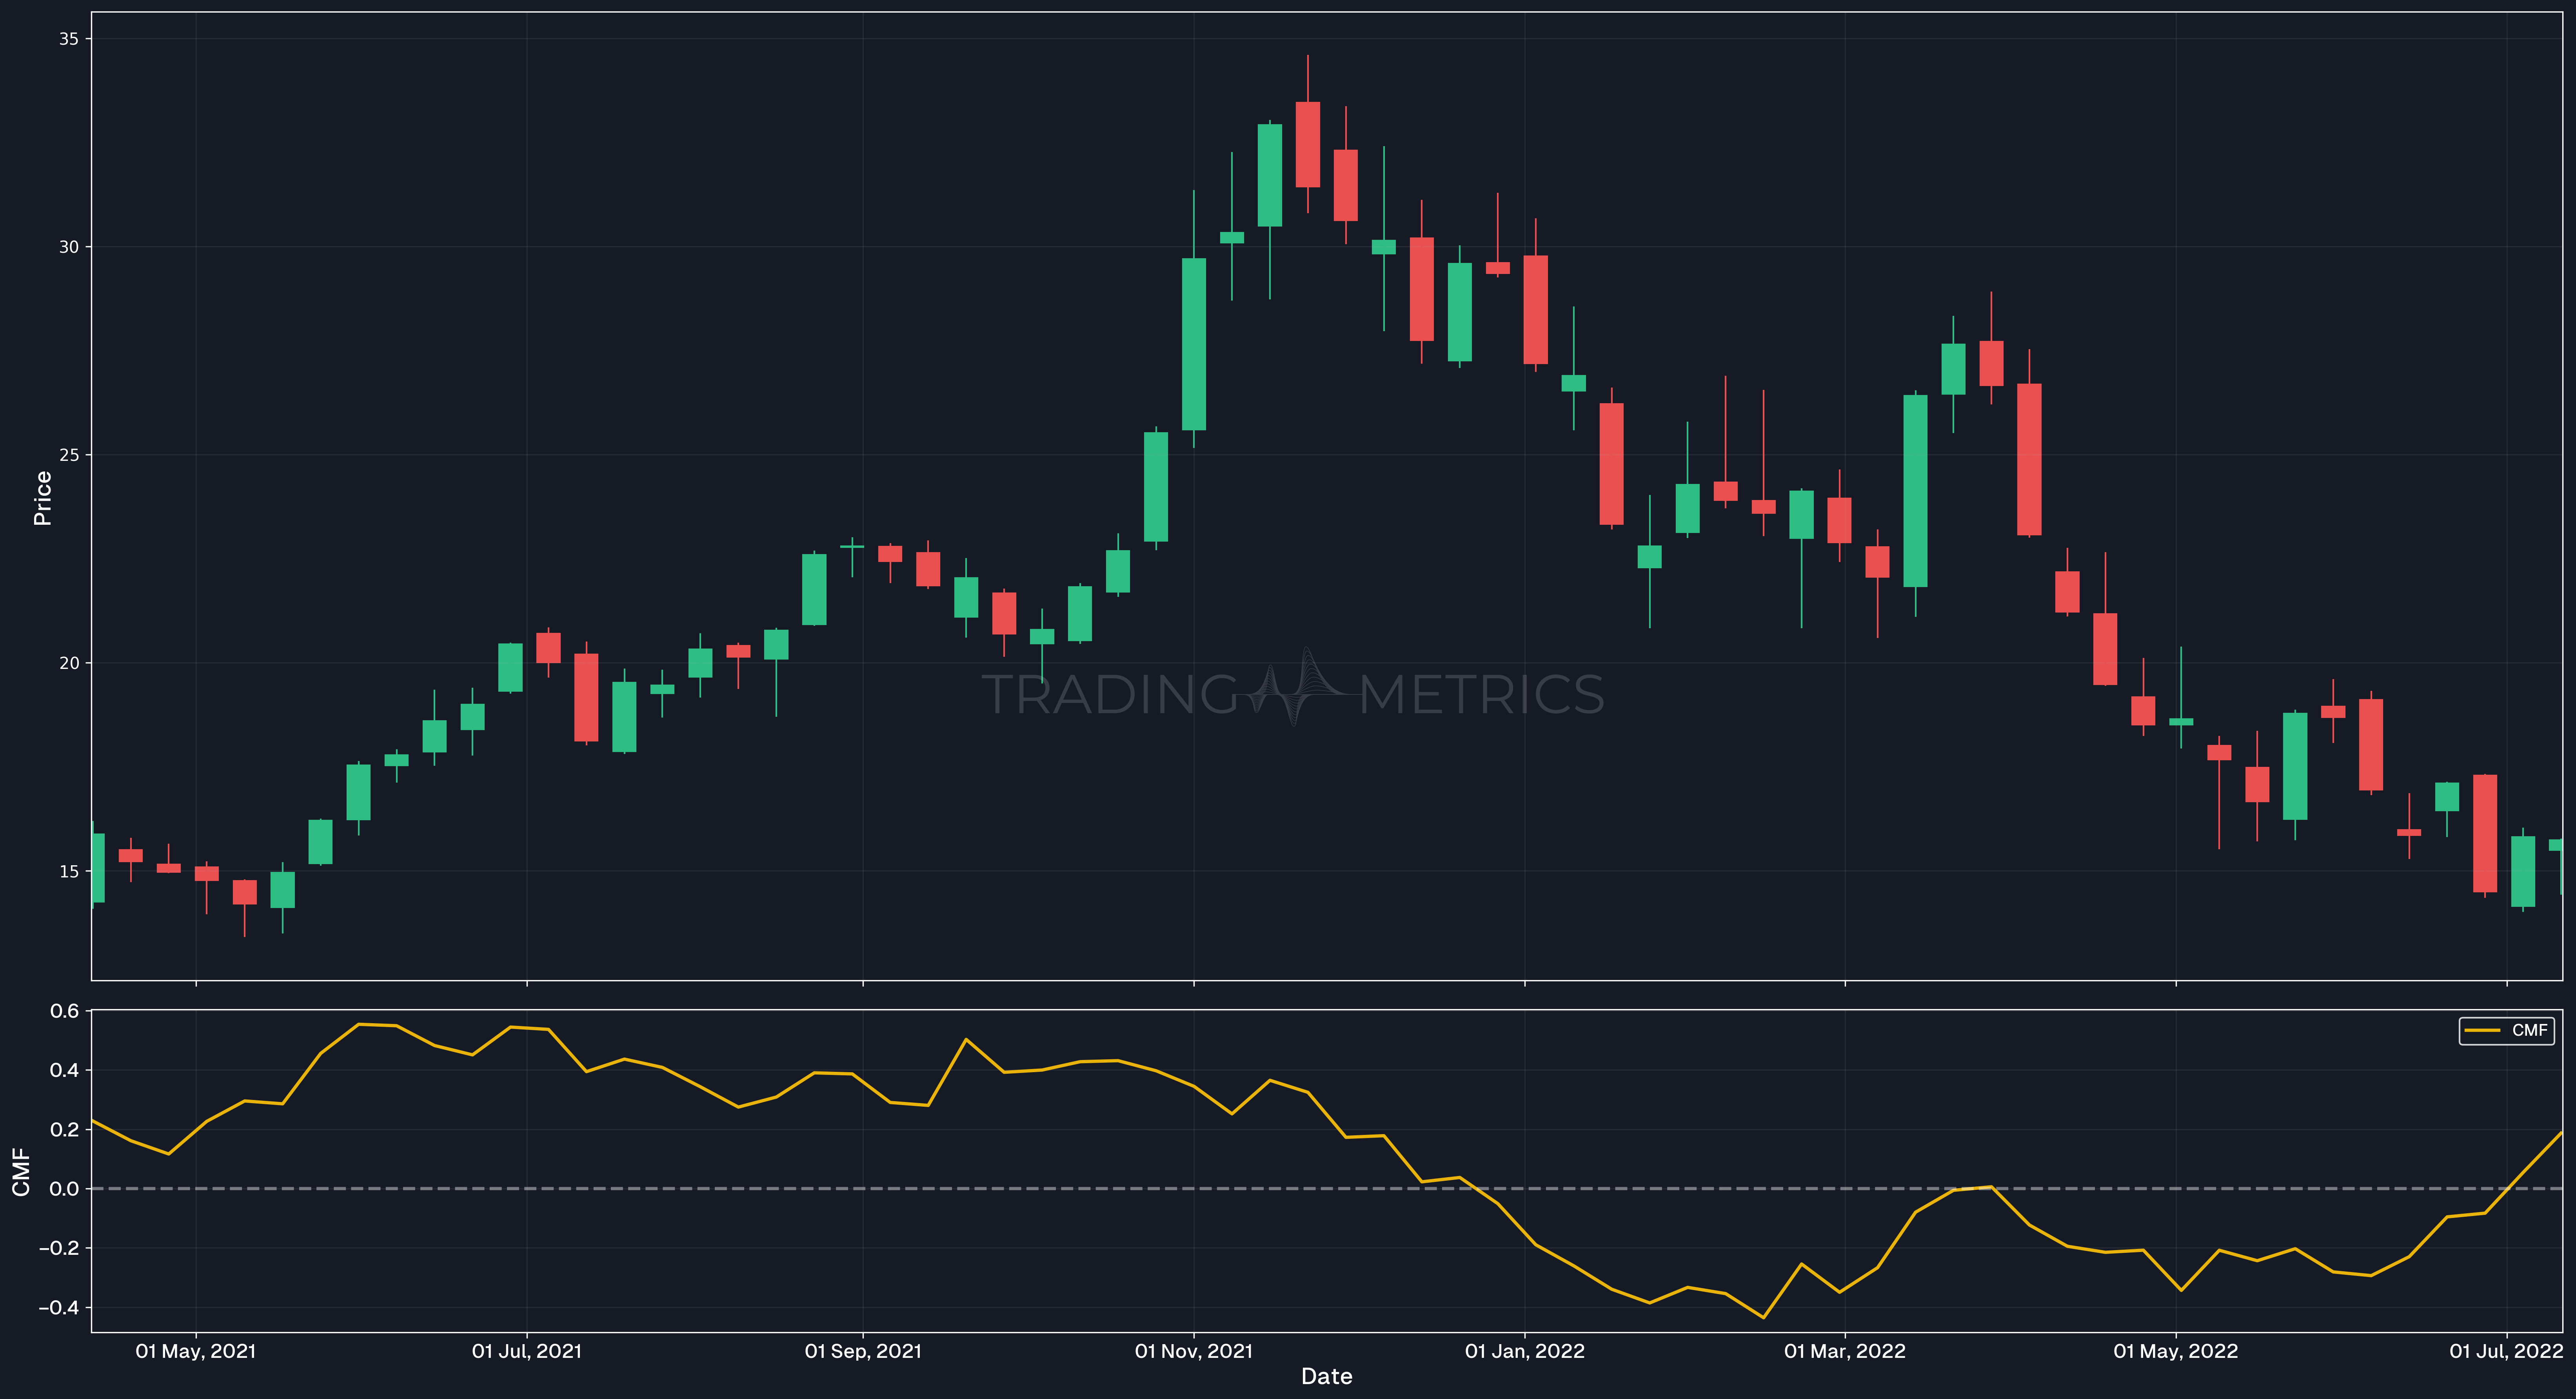Select the 01 Nov, 2021 date label
This screenshot has width=2576, height=1399.
pyautogui.click(x=1194, y=1351)
